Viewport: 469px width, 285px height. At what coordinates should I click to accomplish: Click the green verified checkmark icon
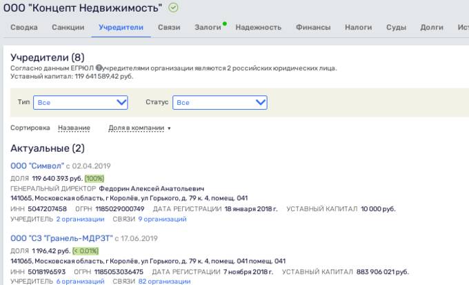[x=173, y=8]
